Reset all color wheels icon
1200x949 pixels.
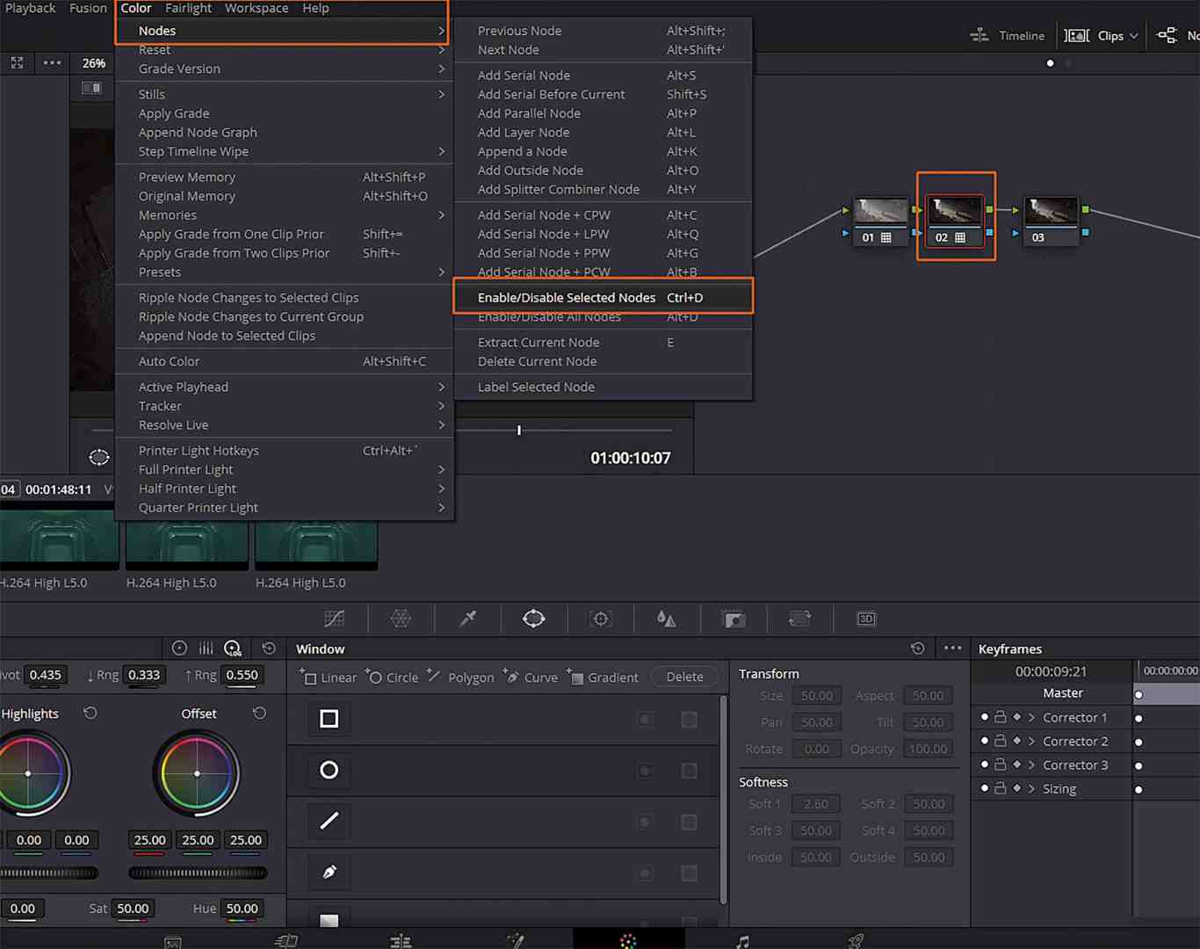coord(269,648)
